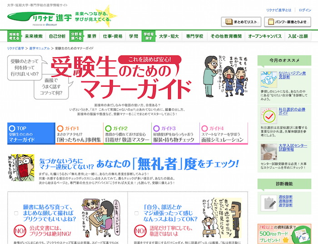This screenshot has height=244, width=318.
Task: Select the 自己分析 menu item
Action: click(x=57, y=36)
